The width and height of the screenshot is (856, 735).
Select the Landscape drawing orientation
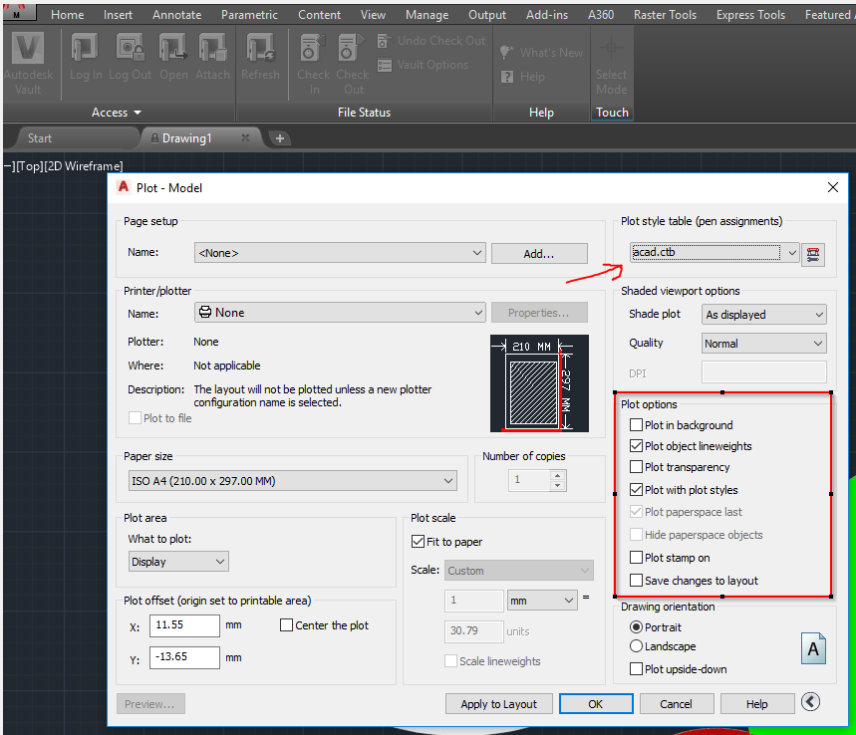coord(636,646)
